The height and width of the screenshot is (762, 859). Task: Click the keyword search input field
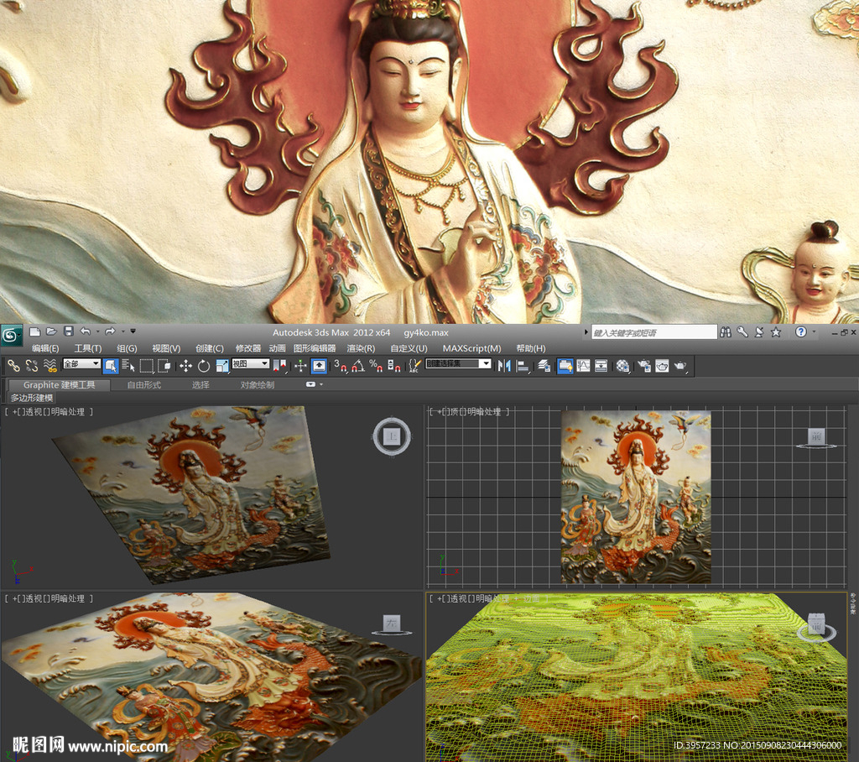tap(654, 332)
